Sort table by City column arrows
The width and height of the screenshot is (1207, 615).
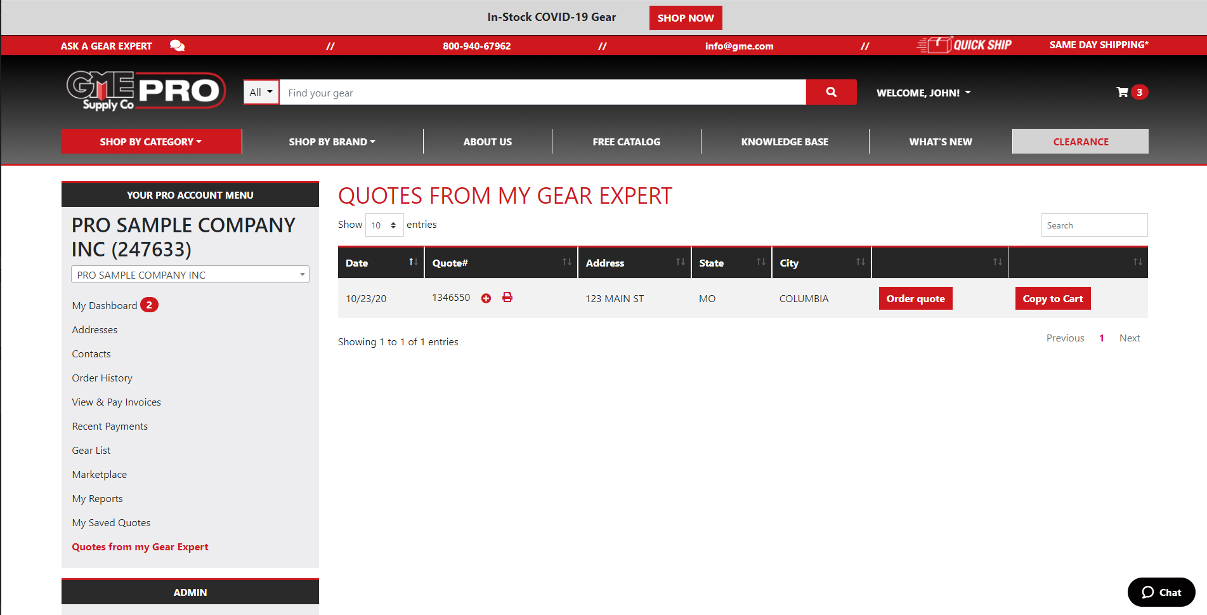(861, 262)
